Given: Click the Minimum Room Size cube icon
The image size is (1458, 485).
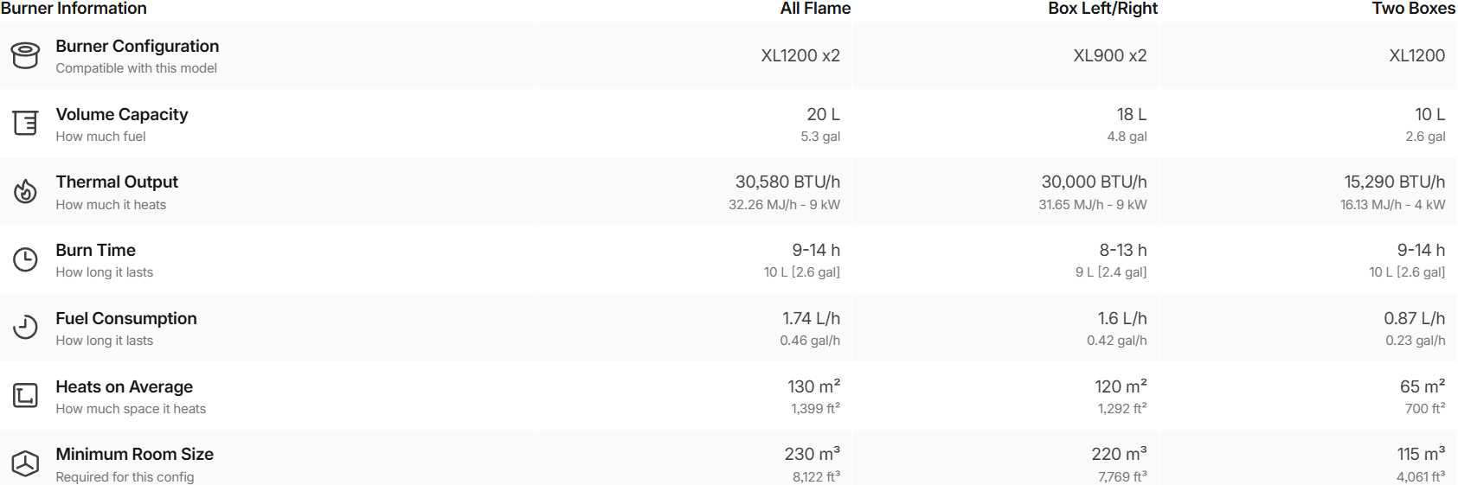Looking at the screenshot, I should (x=25, y=463).
